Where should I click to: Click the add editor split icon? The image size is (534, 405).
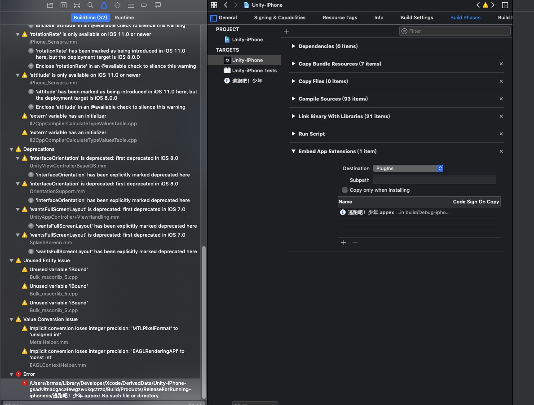[x=505, y=5]
